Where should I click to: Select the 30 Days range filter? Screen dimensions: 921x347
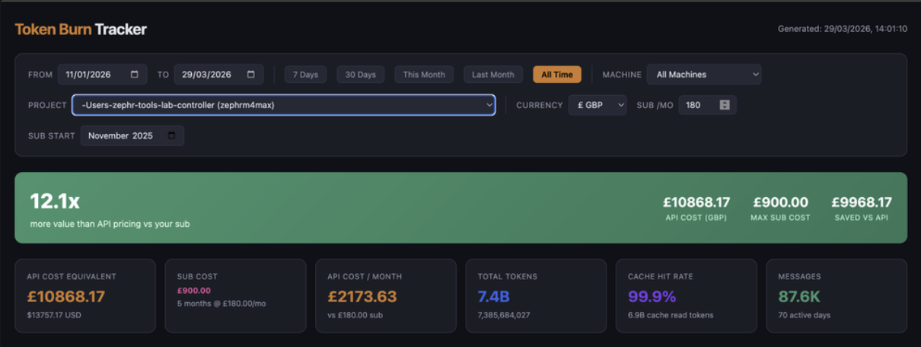(360, 75)
